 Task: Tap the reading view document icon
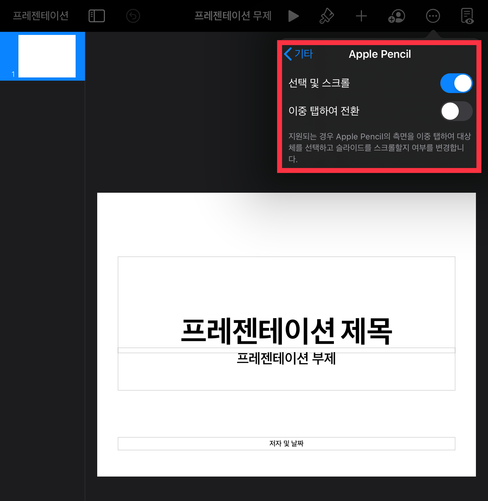click(x=467, y=16)
